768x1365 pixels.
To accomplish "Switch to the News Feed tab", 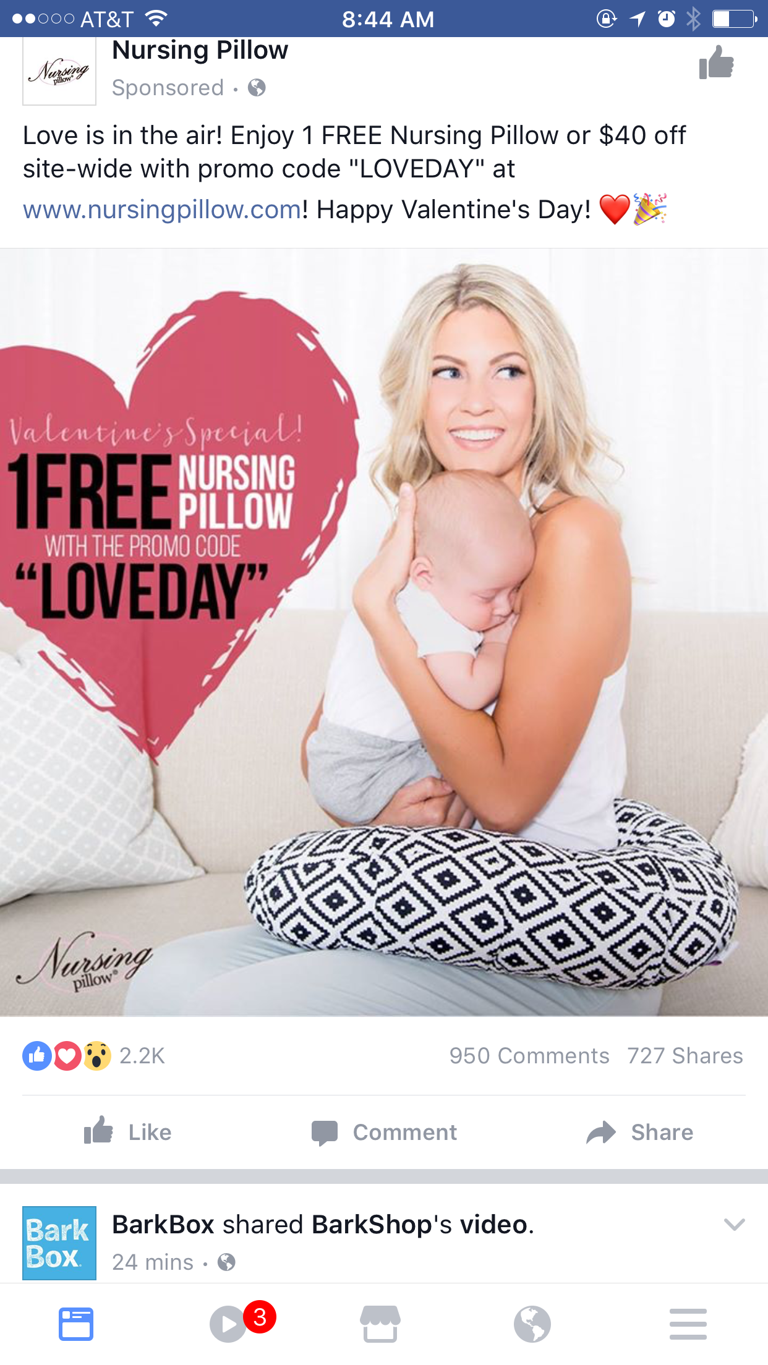I will pos(76,1324).
